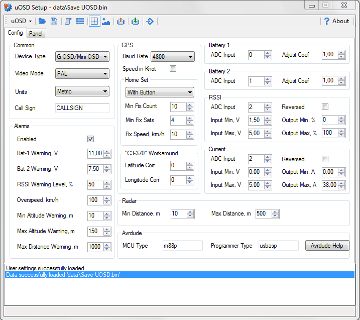
Task: Enable the Speed in Knot checkbox
Action: click(173, 69)
